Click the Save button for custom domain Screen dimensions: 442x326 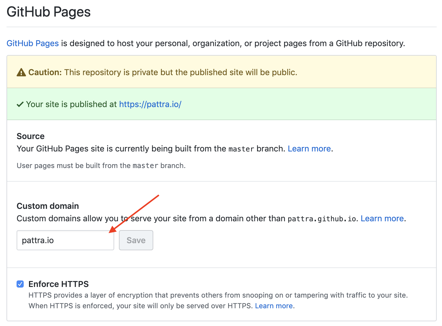point(136,240)
